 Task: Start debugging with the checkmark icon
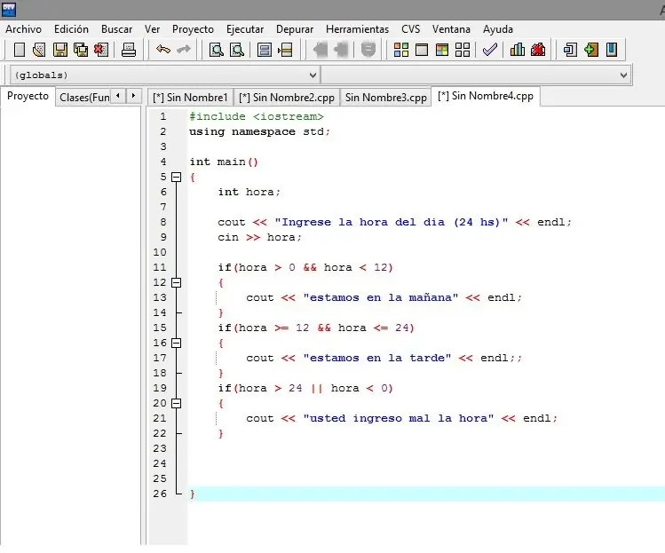[489, 50]
